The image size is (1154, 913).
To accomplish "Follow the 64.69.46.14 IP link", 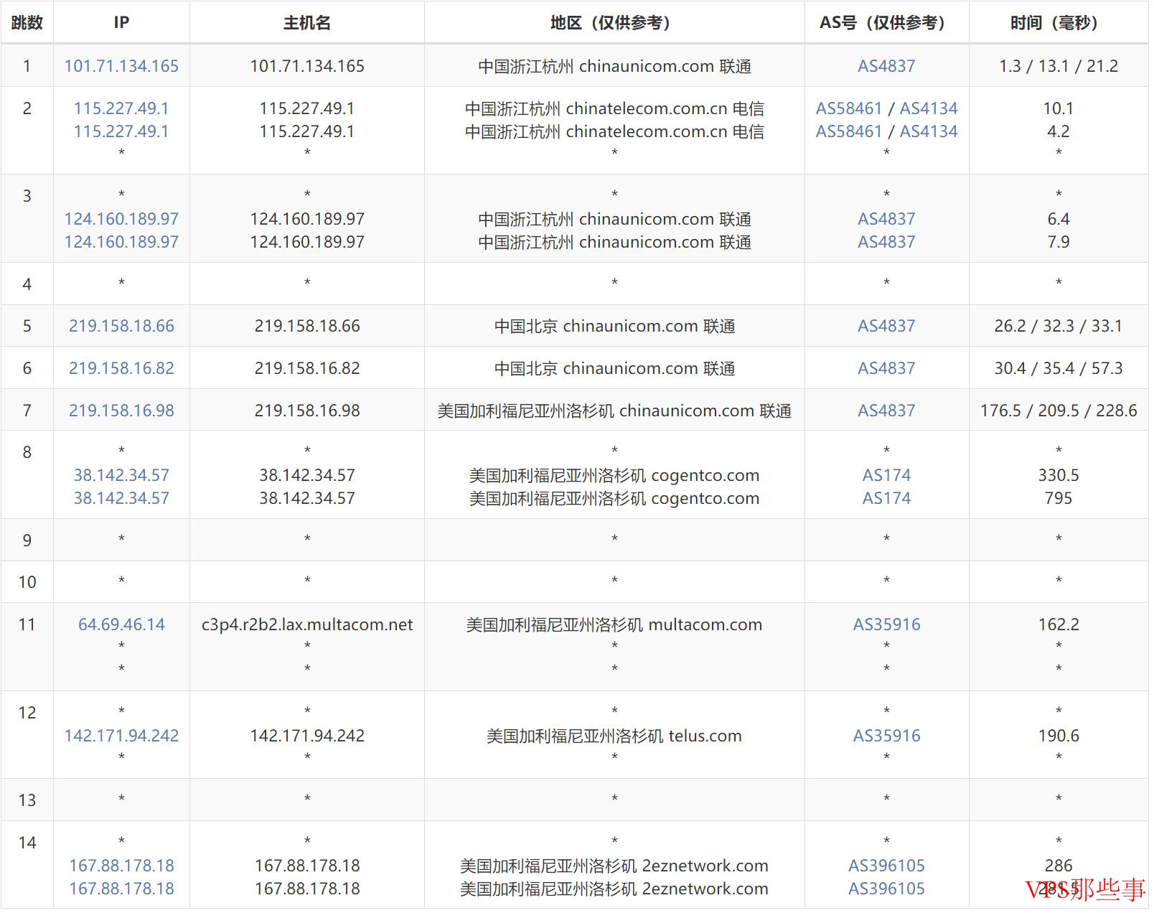I will click(121, 624).
